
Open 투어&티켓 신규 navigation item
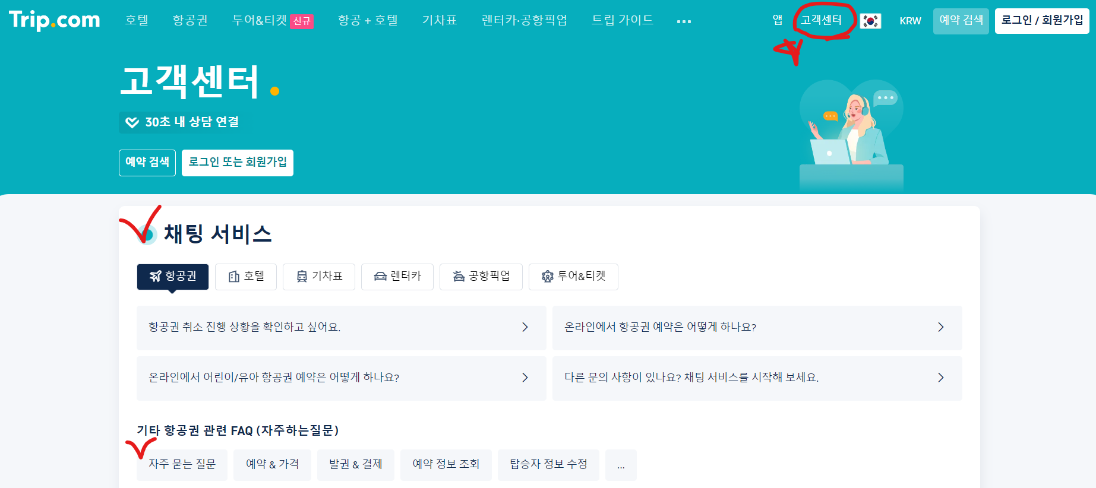(x=272, y=21)
